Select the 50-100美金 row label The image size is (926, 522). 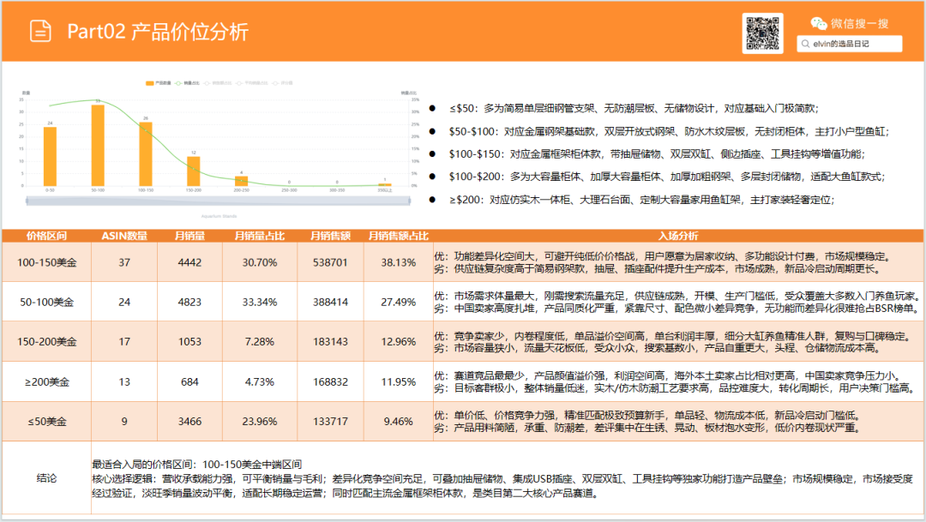click(x=46, y=302)
